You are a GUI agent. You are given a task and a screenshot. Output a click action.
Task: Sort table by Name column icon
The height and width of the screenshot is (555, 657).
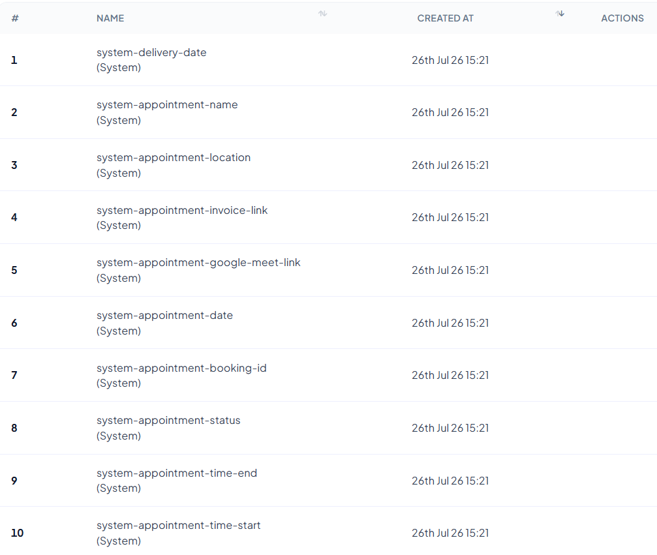pos(322,14)
